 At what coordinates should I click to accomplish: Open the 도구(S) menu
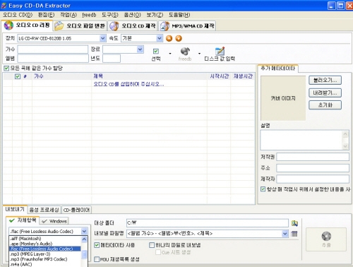[110, 15]
